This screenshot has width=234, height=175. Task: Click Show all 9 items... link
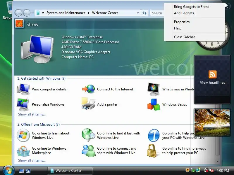(32, 114)
